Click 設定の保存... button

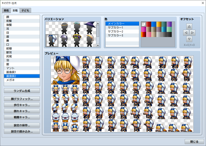pyautogui.click(x=22, y=125)
